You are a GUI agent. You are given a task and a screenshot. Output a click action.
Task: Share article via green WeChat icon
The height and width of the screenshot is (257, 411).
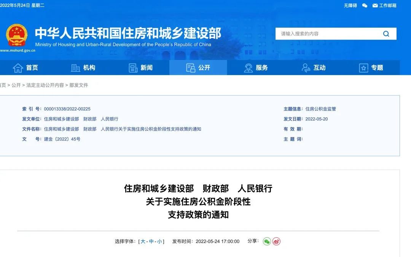point(267,241)
